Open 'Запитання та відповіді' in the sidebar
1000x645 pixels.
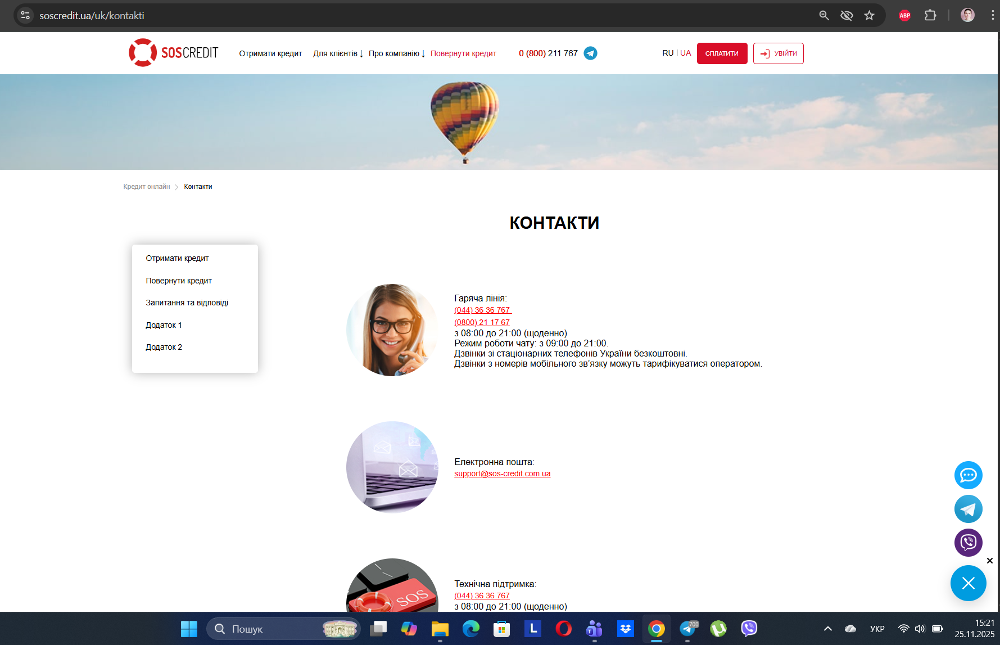187,303
